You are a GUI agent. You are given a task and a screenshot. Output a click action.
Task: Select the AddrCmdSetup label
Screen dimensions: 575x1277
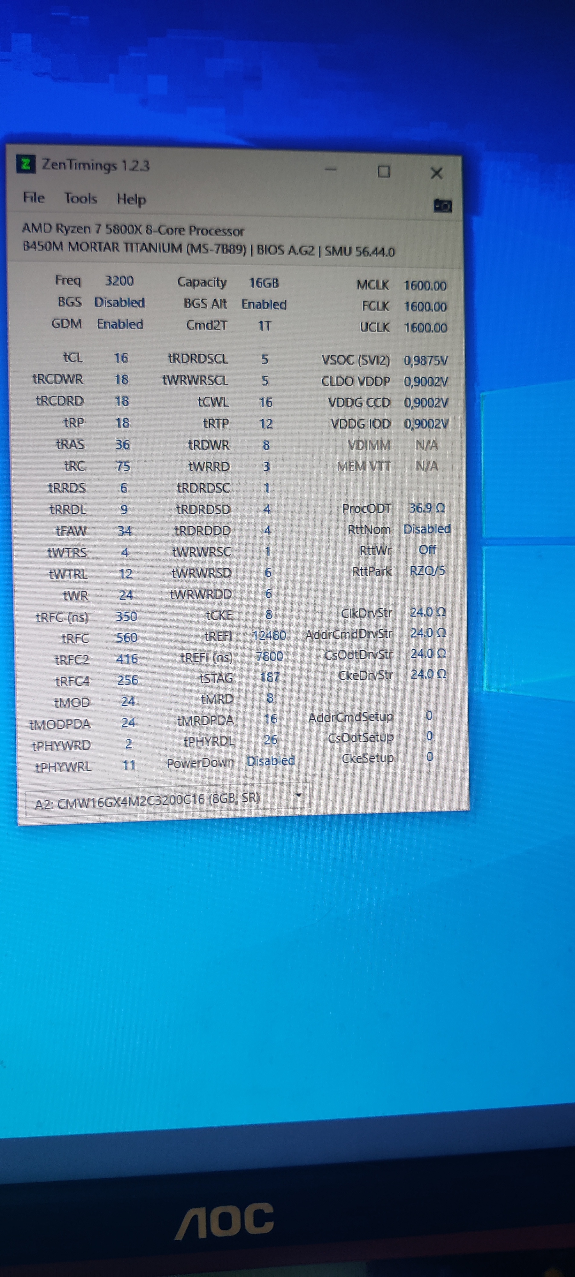point(351,717)
